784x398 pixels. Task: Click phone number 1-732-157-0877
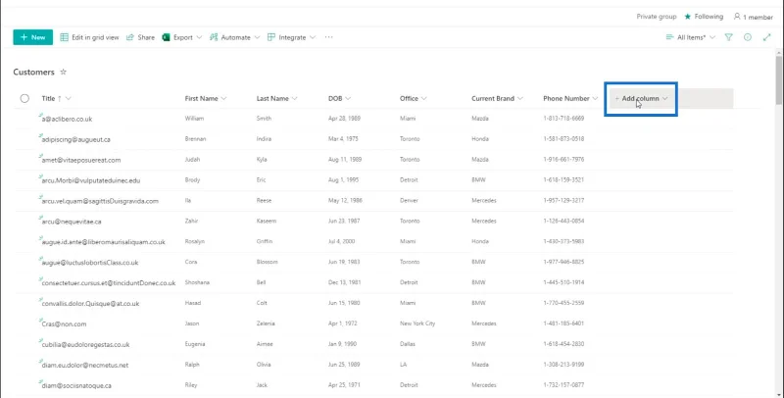click(x=563, y=385)
